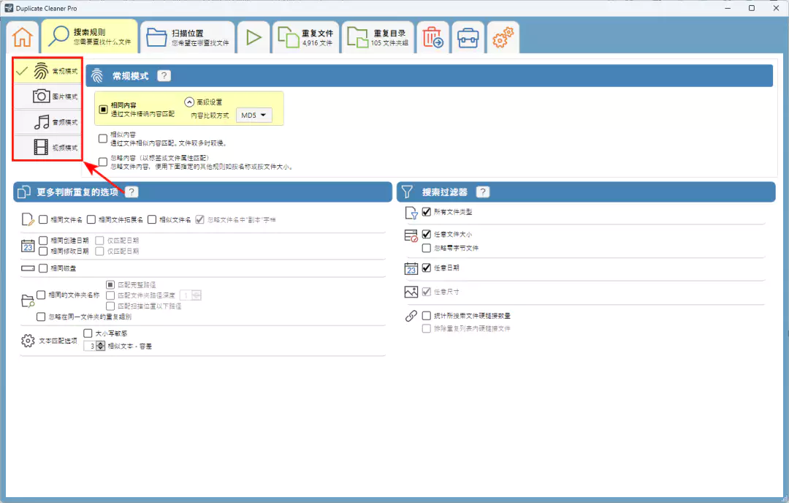Image resolution: width=789 pixels, height=503 pixels.
Task: Open help for 搜索过滤器 section
Action: click(483, 192)
